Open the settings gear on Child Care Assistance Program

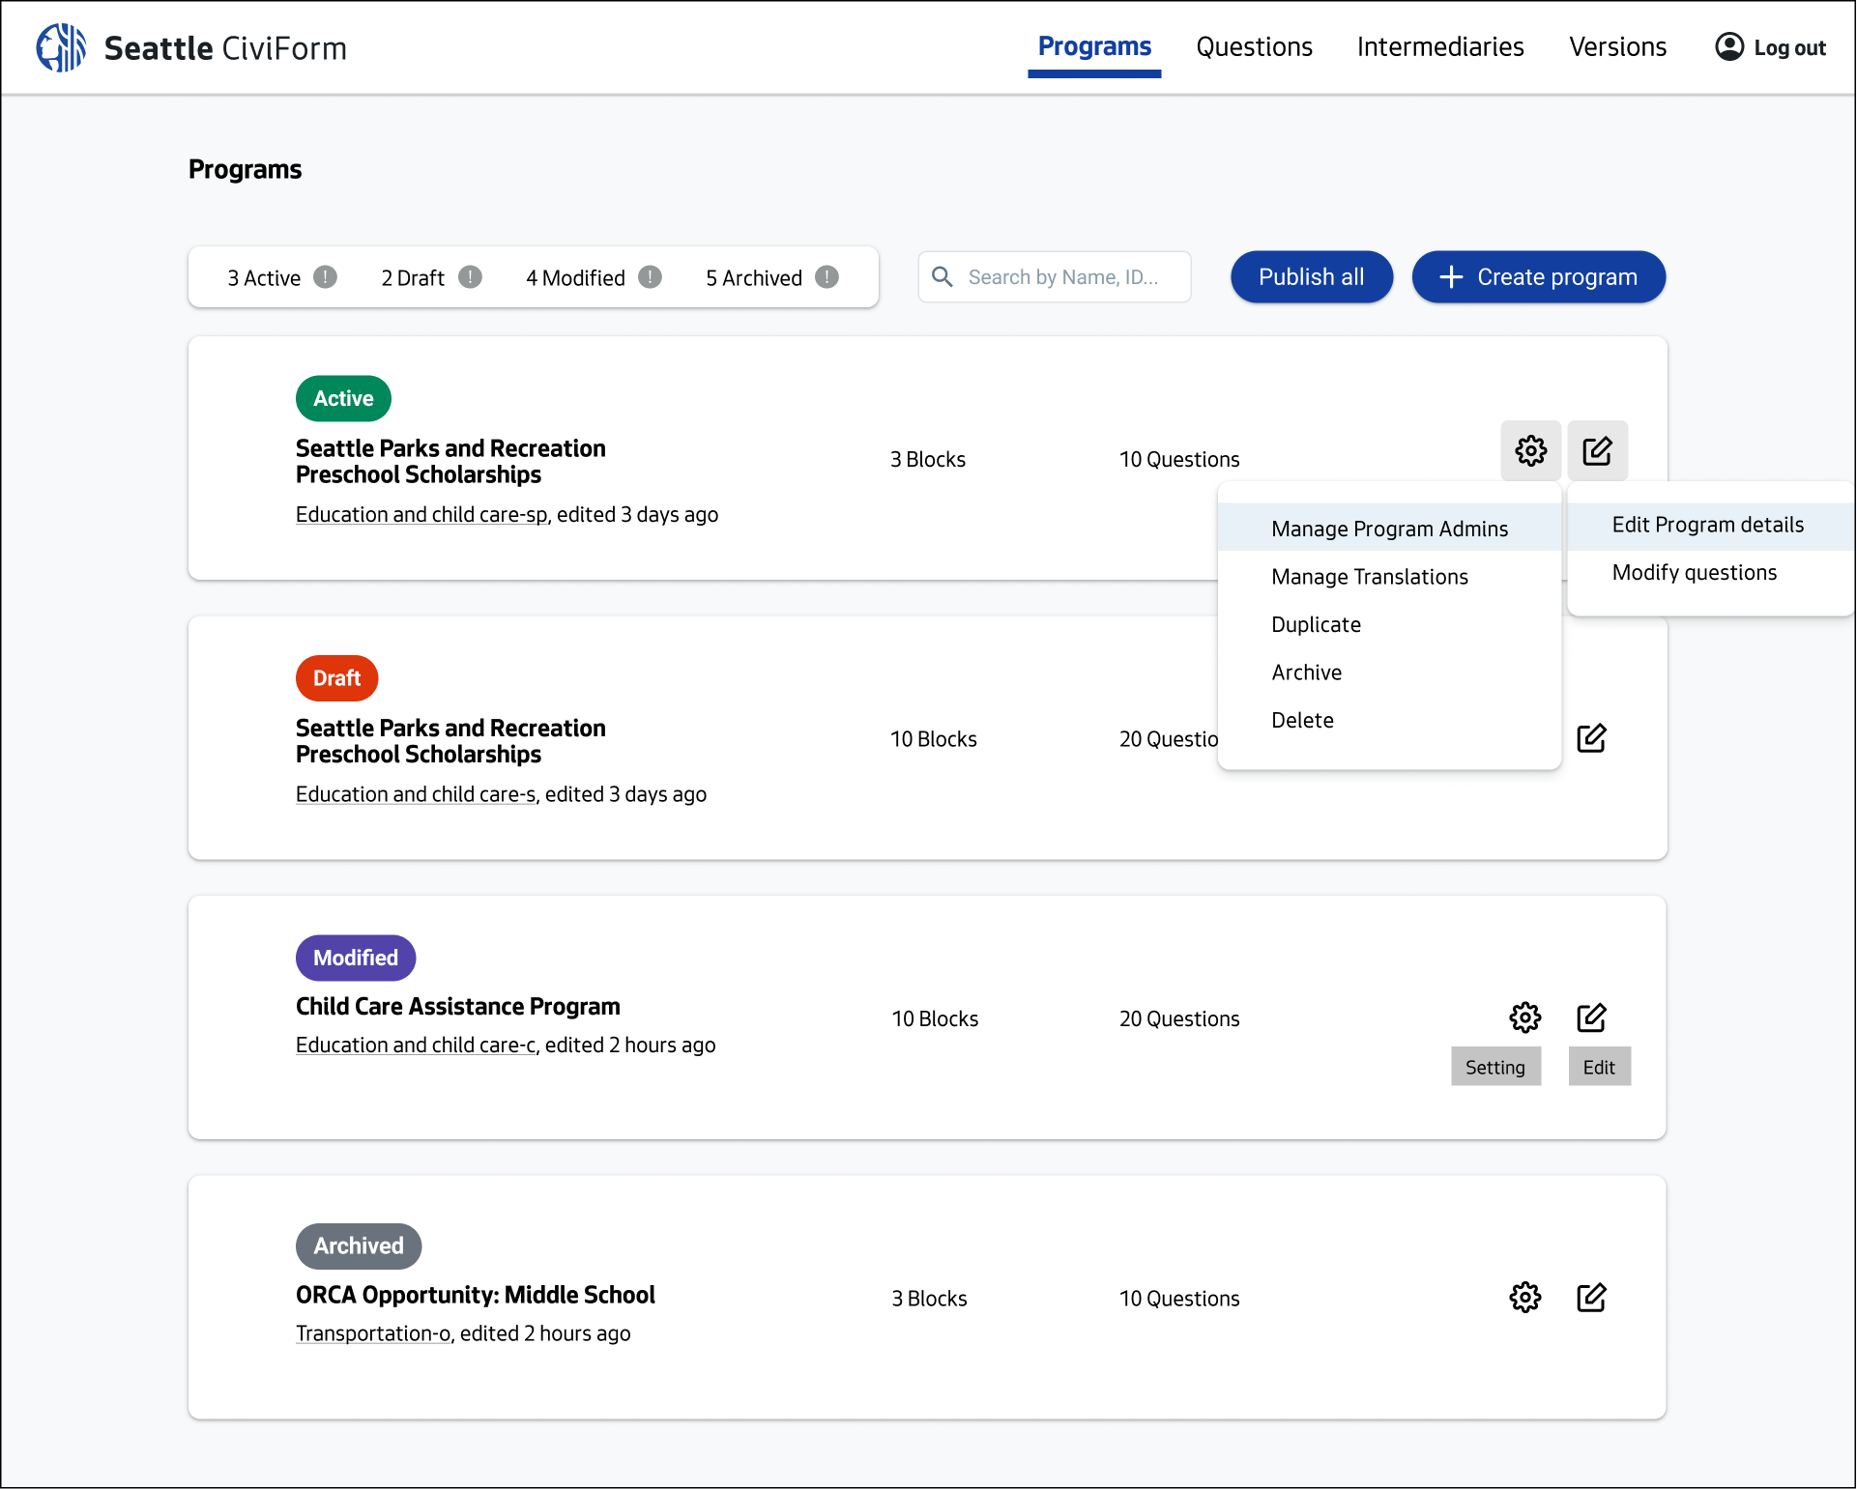coord(1525,1017)
